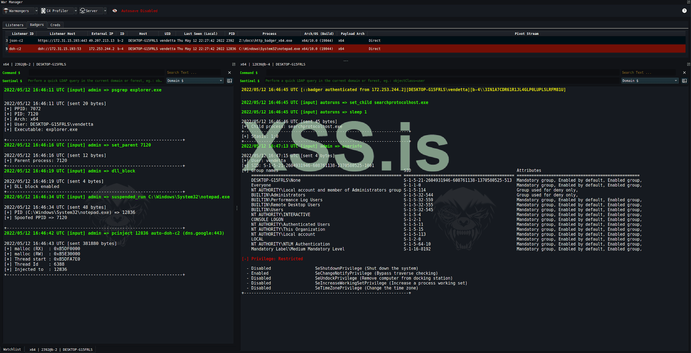Open the left pane Domain $ combo box
Image resolution: width=691 pixels, height=353 pixels.
195,81
